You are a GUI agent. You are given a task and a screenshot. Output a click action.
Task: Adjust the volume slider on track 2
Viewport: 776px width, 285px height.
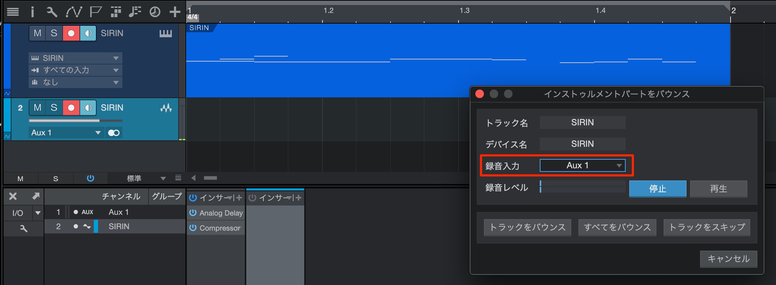pyautogui.click(x=76, y=121)
